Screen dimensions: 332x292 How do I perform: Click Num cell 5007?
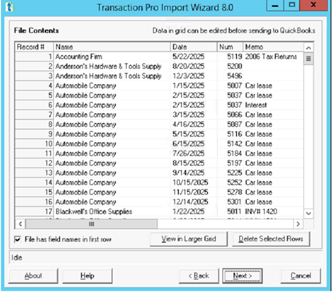pyautogui.click(x=230, y=85)
